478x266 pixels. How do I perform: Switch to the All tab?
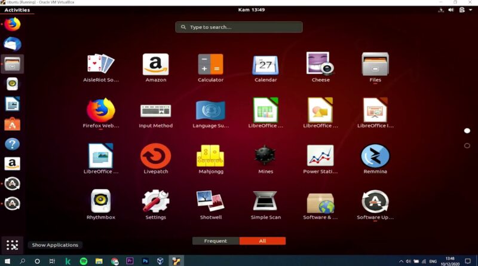(x=262, y=241)
